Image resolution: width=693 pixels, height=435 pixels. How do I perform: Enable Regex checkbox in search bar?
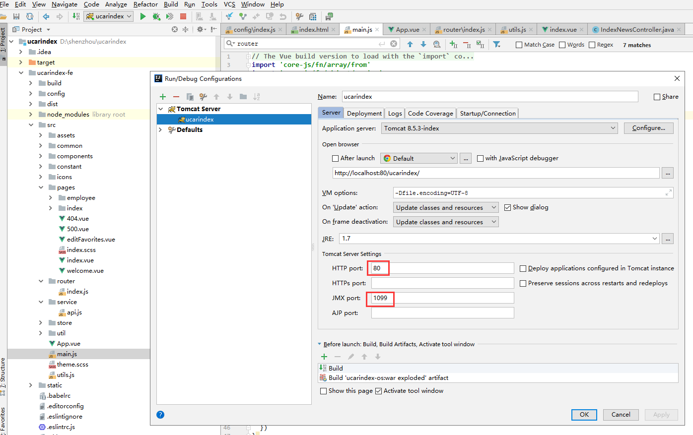(x=592, y=45)
